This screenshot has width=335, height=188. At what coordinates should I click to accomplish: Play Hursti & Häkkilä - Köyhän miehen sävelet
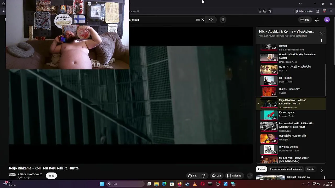pos(291,58)
